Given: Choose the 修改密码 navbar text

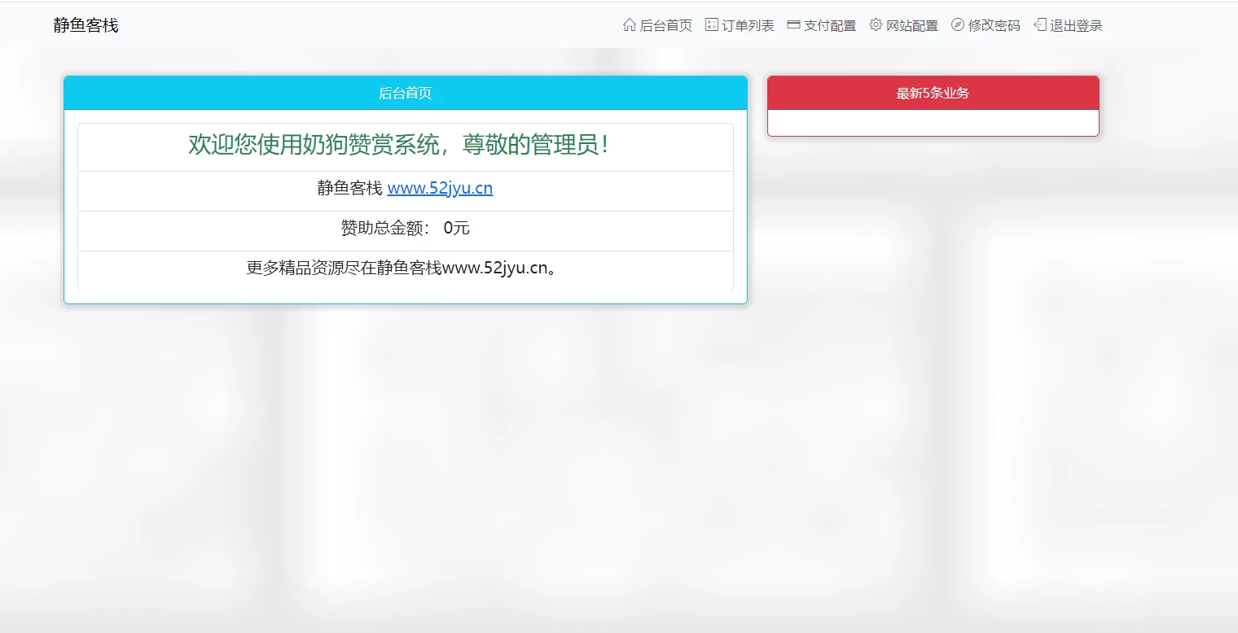Looking at the screenshot, I should 994,26.
